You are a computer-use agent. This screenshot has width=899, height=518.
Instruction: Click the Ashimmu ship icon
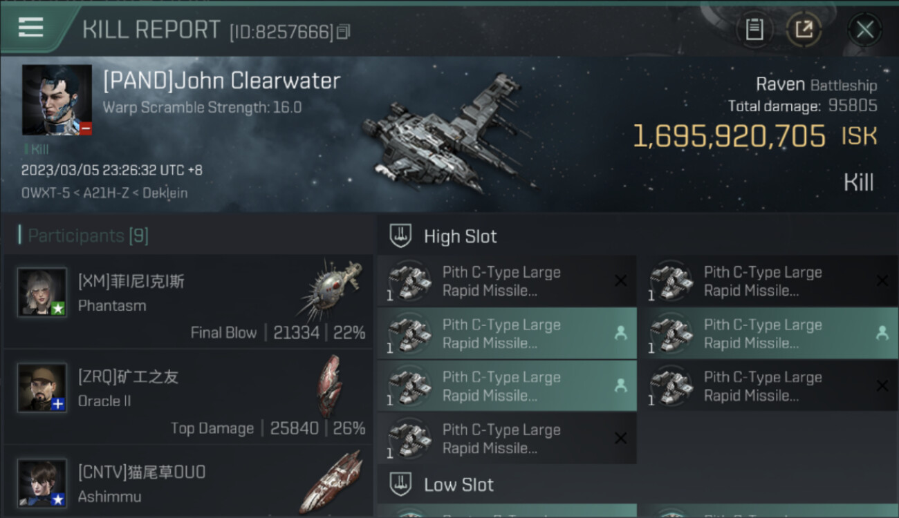332,480
